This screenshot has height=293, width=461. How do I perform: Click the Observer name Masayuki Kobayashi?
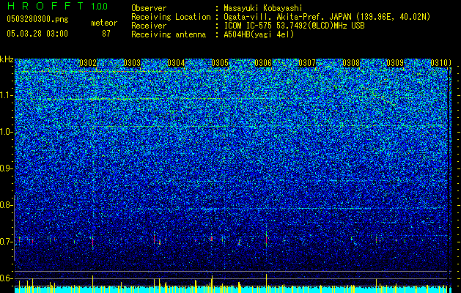pyautogui.click(x=263, y=8)
